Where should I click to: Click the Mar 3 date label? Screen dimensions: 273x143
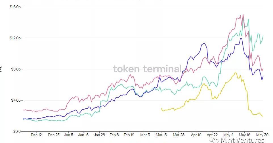pyautogui.click(x=145, y=135)
